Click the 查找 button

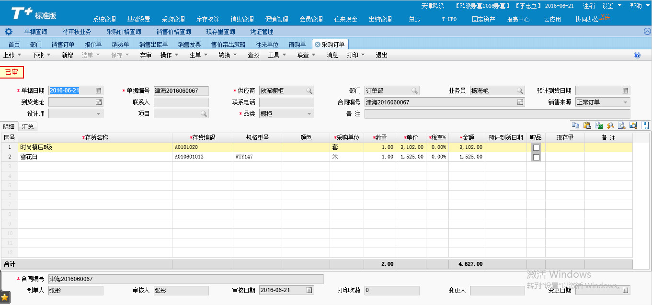tap(253, 55)
